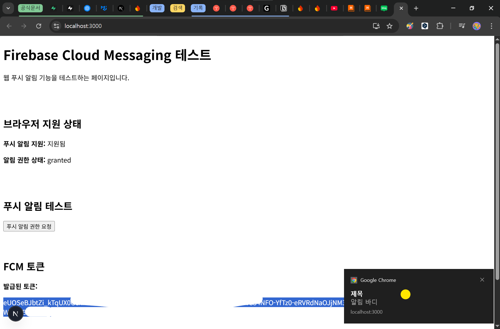Click the localhost:3000 notification source text
Screen dimensions: 500x329
tap(367, 312)
